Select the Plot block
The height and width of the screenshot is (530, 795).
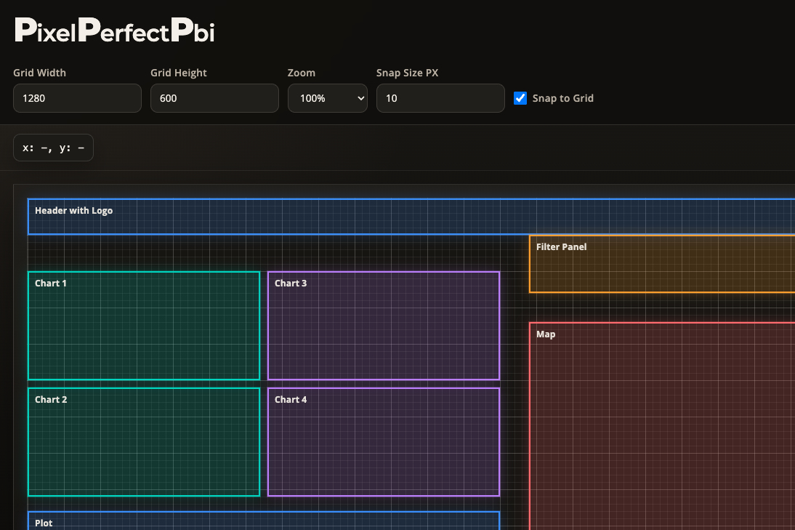point(264,521)
